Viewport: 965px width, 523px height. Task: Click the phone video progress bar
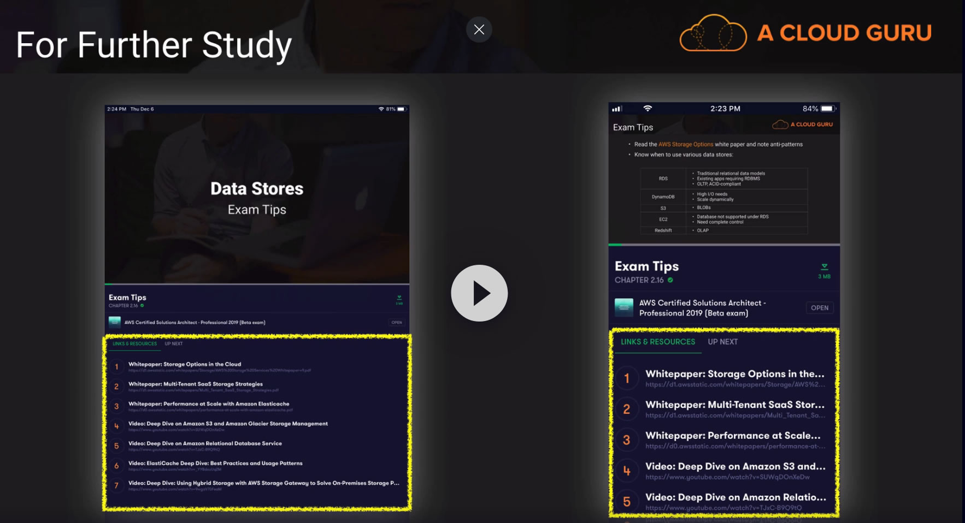click(724, 245)
